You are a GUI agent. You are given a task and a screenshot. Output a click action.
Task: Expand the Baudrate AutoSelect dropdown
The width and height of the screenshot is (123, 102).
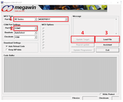click(x=36, y=33)
